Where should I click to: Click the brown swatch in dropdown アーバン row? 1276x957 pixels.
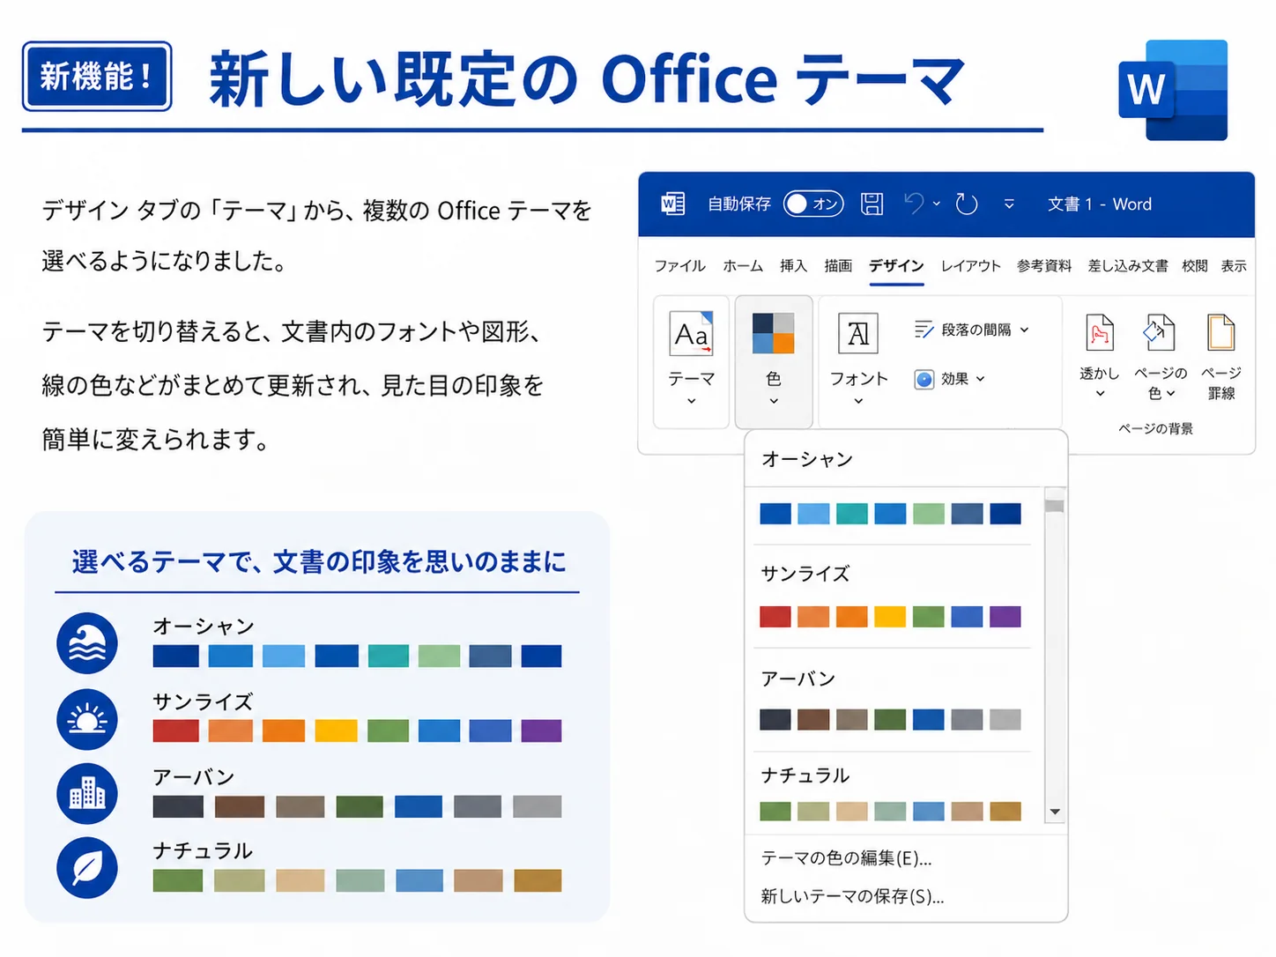(813, 719)
